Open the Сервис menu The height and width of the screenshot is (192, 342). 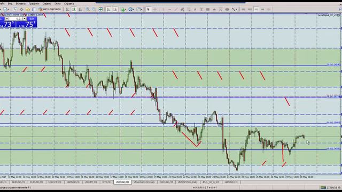(x=46, y=4)
